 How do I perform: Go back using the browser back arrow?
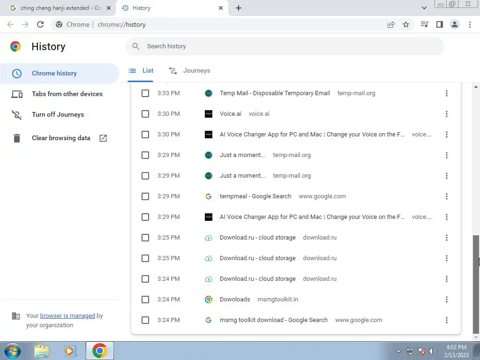pos(10,24)
